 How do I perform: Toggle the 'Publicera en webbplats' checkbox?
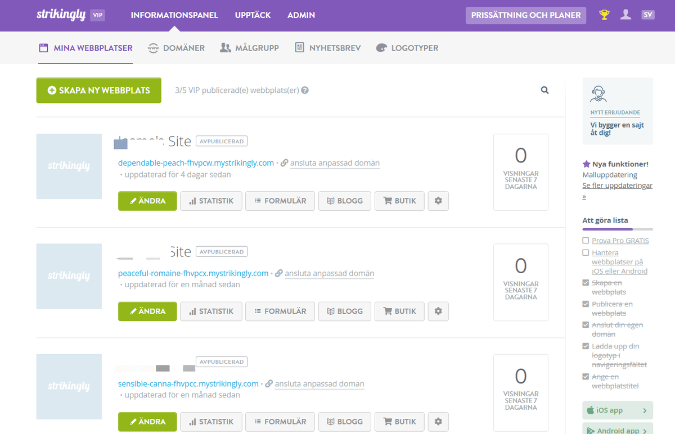[586, 304]
